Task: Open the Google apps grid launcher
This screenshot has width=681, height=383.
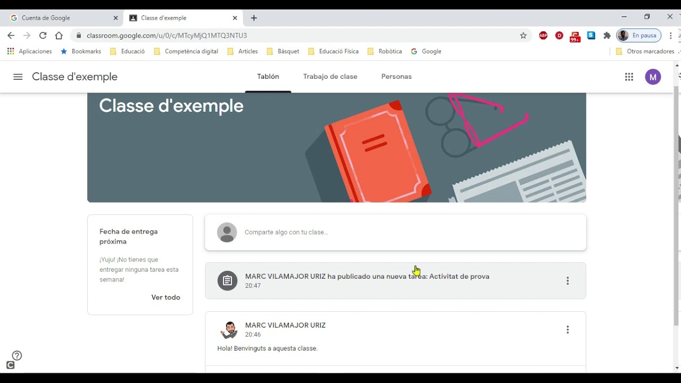Action: pos(629,77)
